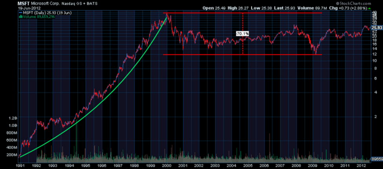
Task: Click the 1995 year label on the time axis
Action: point(86,166)
